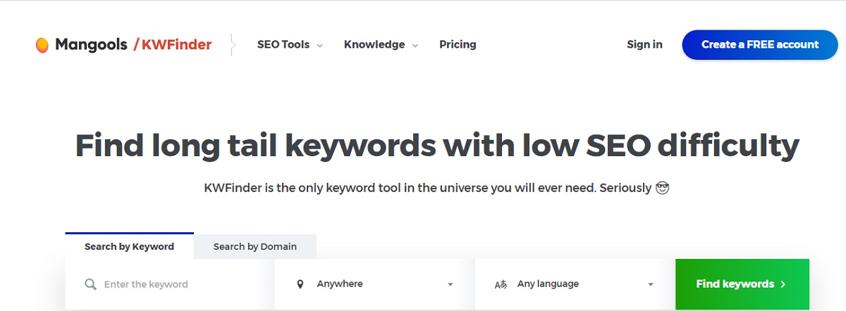The width and height of the screenshot is (846, 311).
Task: Switch to Search by Domain tab
Action: [255, 246]
